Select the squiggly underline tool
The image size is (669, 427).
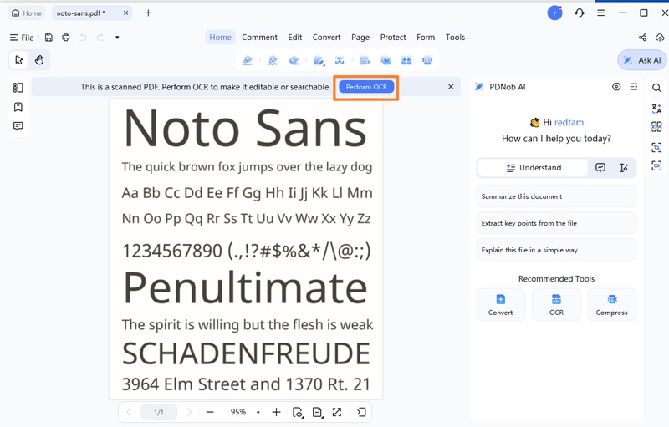[x=273, y=60]
